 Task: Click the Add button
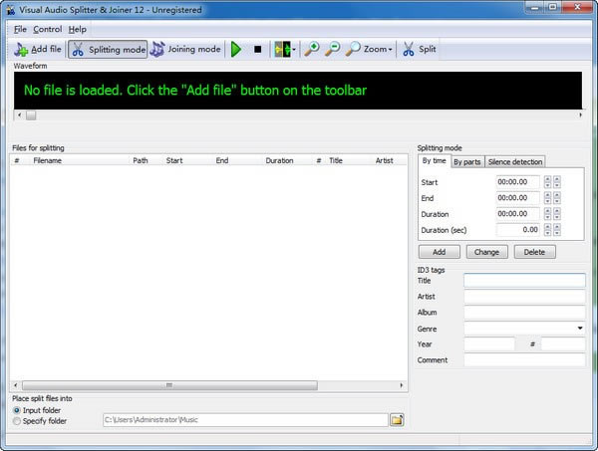pos(440,252)
